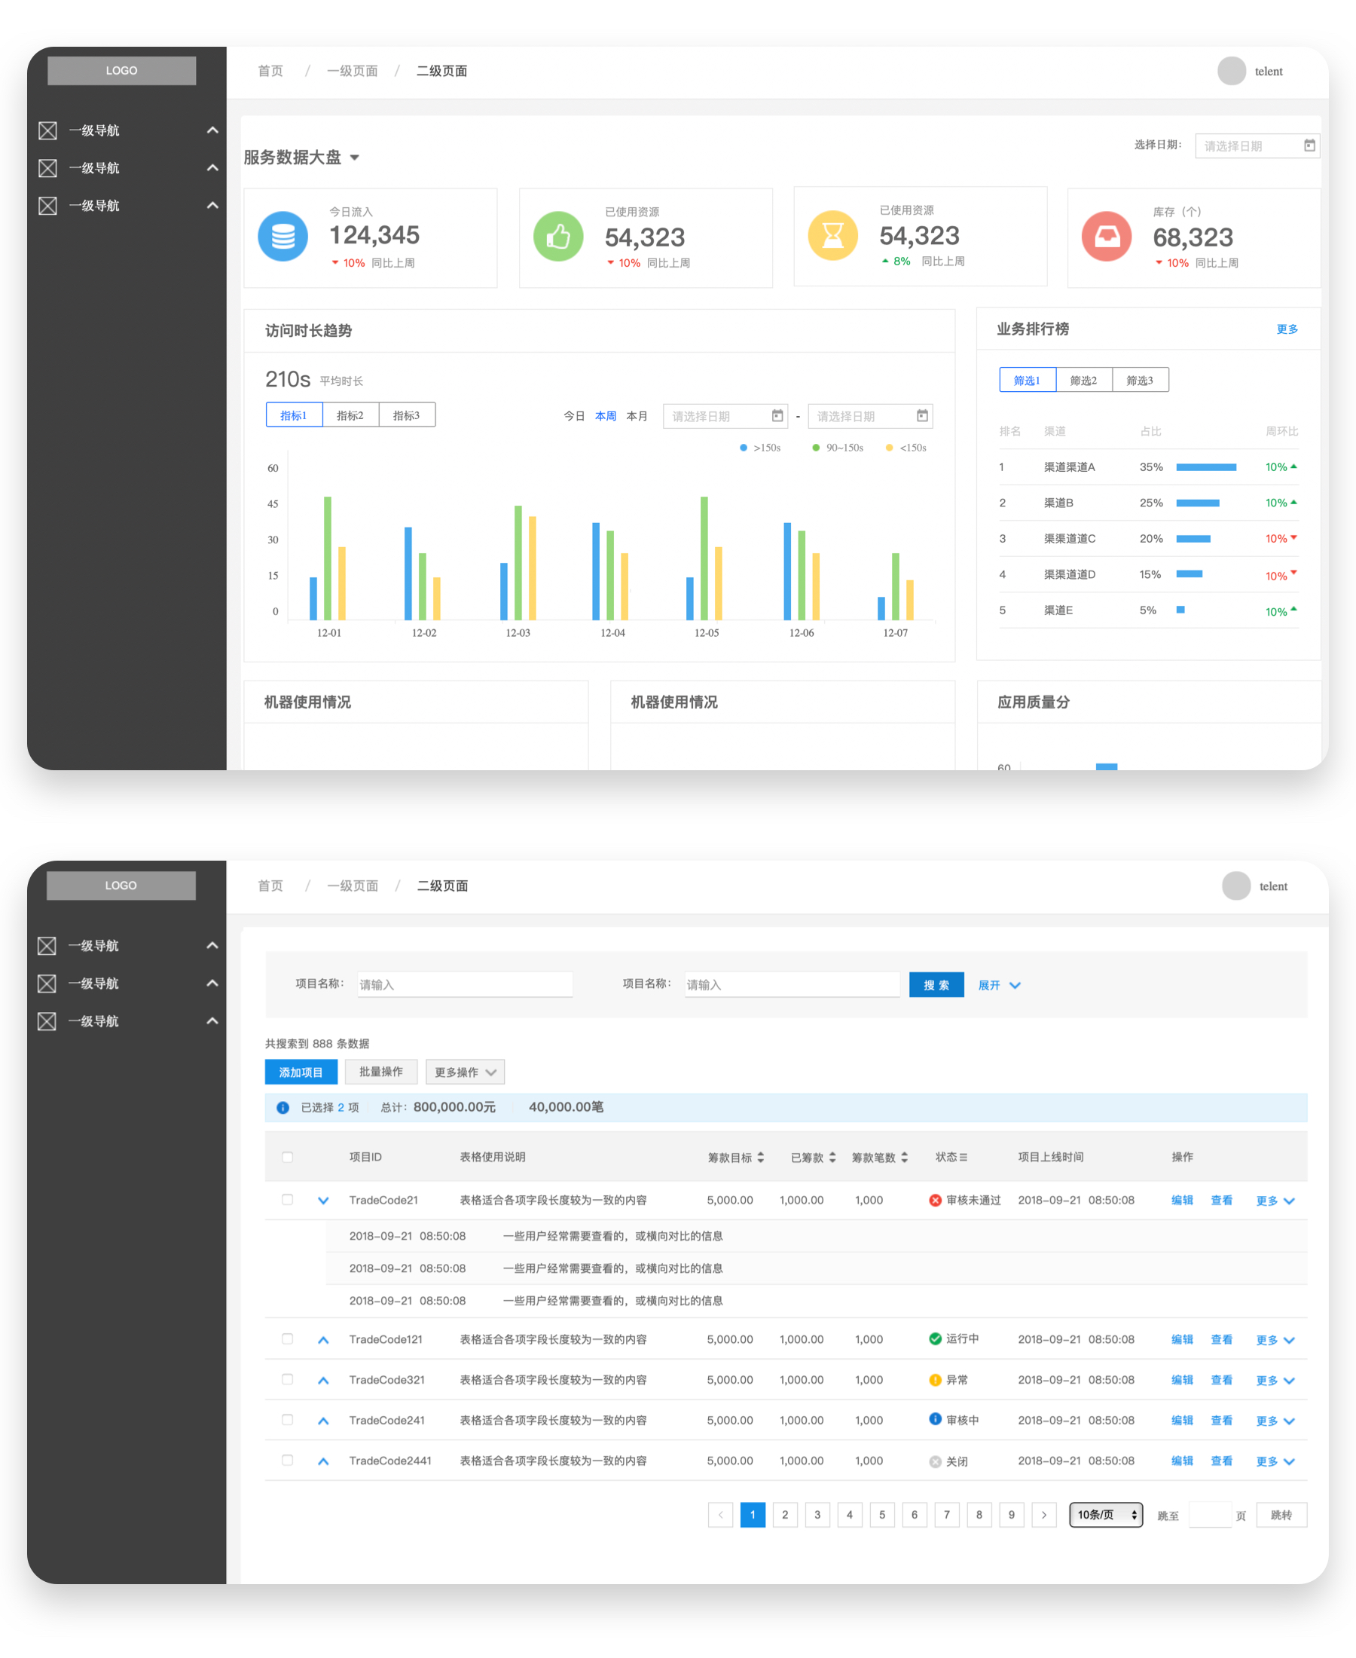Open the 更多操作 dropdown
1356x1658 pixels.
pyautogui.click(x=465, y=1072)
